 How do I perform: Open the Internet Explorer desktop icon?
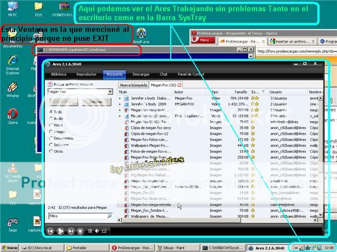point(12,60)
